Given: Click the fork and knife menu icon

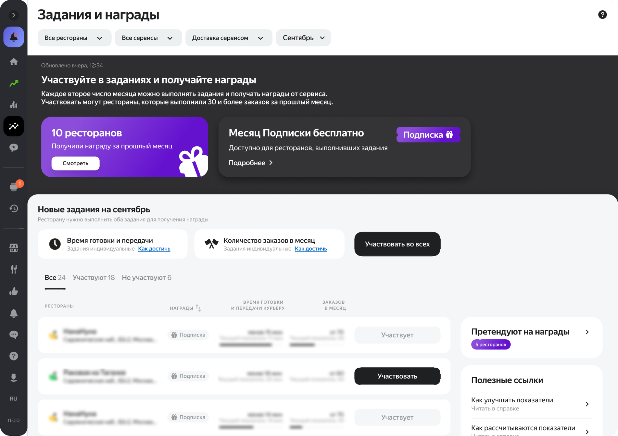Looking at the screenshot, I should 14,269.
